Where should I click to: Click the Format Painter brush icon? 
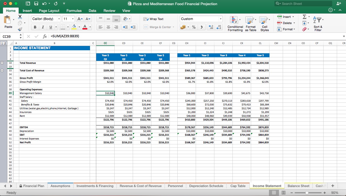[20, 29]
